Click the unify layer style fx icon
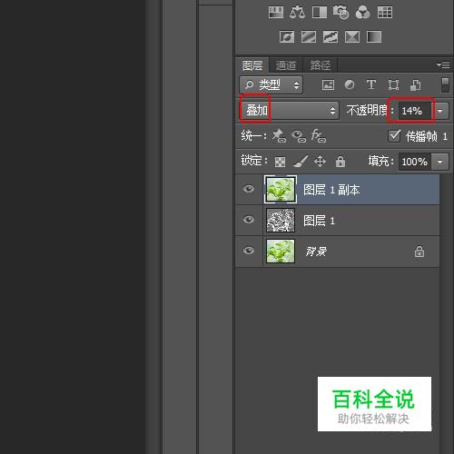Image resolution: width=454 pixels, height=454 pixels. [x=319, y=136]
